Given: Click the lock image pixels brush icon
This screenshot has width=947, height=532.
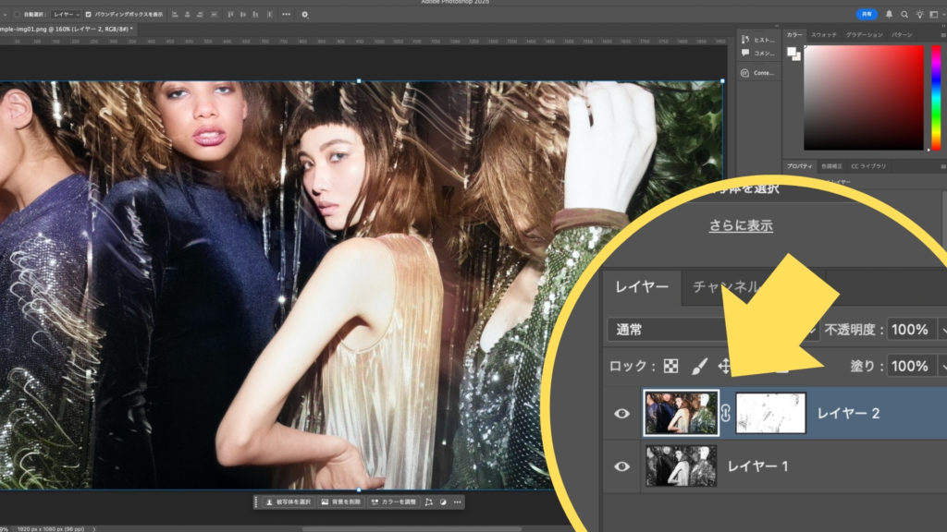Looking at the screenshot, I should 699,366.
